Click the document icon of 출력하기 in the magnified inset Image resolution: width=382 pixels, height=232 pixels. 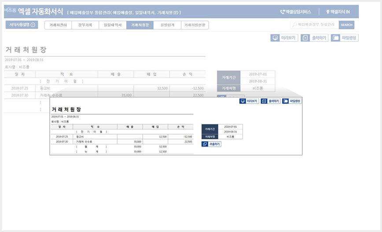(264, 101)
